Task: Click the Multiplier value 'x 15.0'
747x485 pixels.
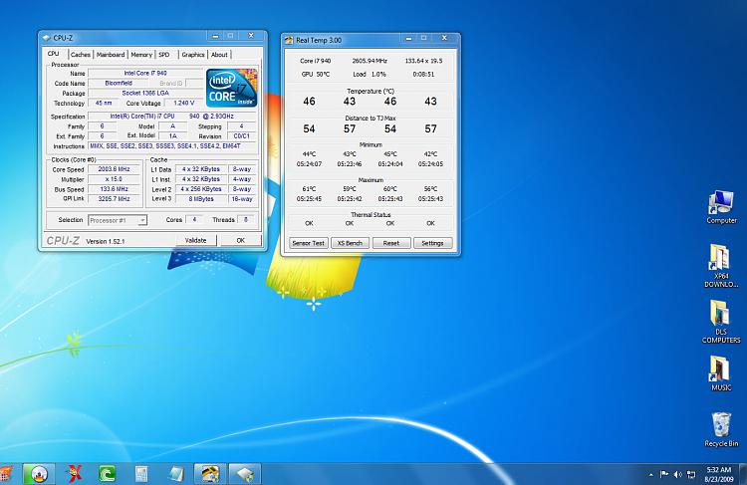Action: 114,179
